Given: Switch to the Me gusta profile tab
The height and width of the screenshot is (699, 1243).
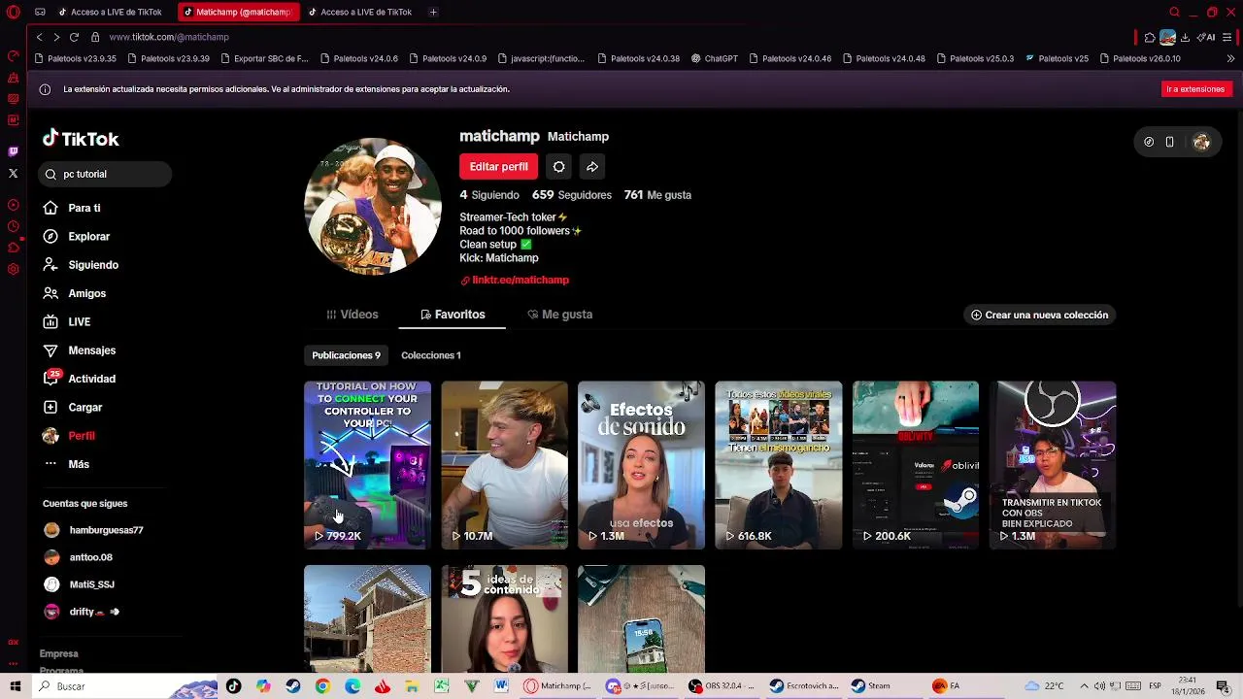Looking at the screenshot, I should tap(559, 315).
